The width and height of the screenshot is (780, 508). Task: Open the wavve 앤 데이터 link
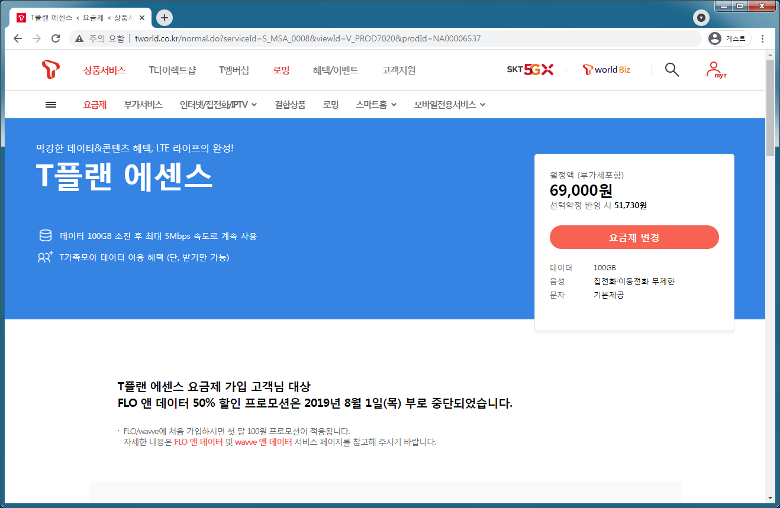[x=263, y=442]
